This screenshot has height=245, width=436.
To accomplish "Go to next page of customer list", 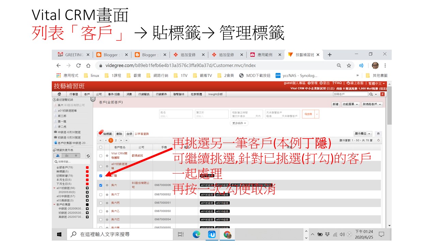I will click(121, 140).
